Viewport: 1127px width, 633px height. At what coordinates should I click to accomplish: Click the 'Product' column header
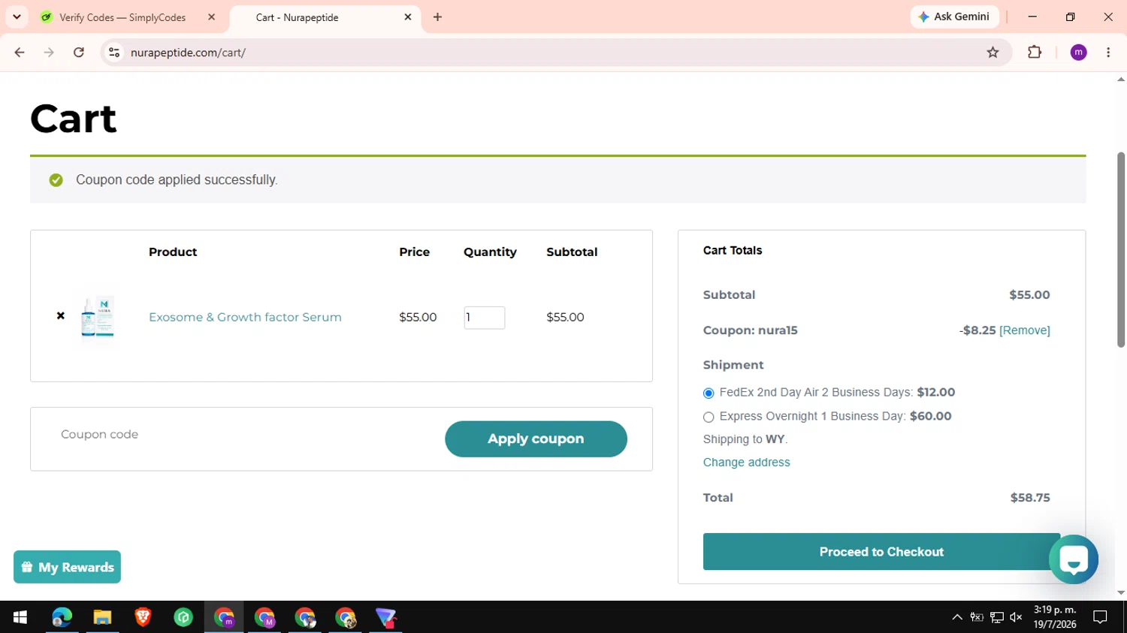point(173,252)
